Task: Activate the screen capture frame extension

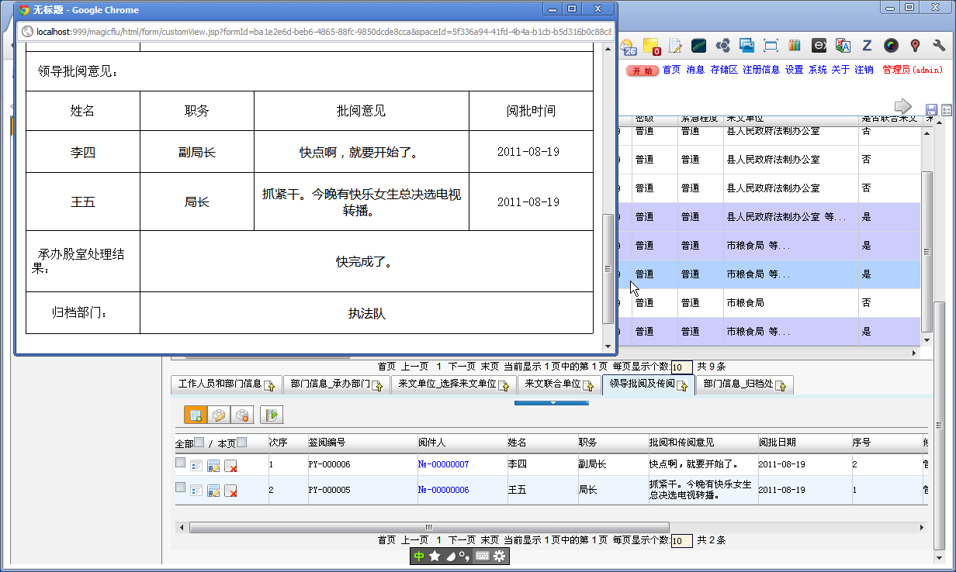Action: (771, 47)
